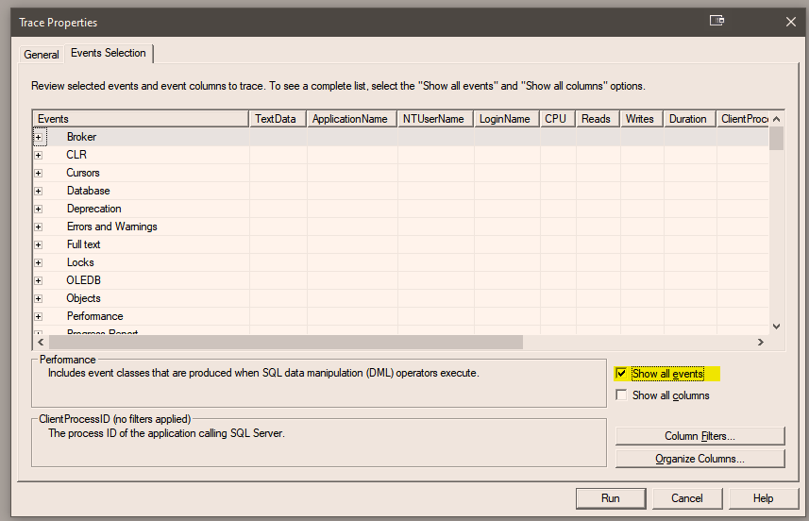Expand the Deprecation event category
The height and width of the screenshot is (521, 809).
(38, 209)
